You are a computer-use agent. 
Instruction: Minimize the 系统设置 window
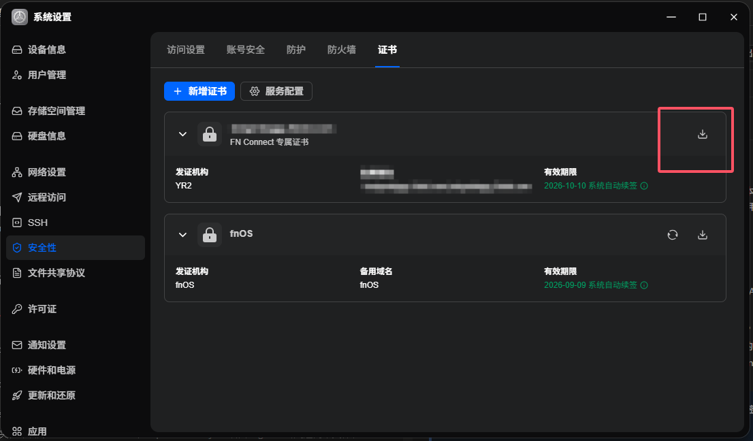671,17
